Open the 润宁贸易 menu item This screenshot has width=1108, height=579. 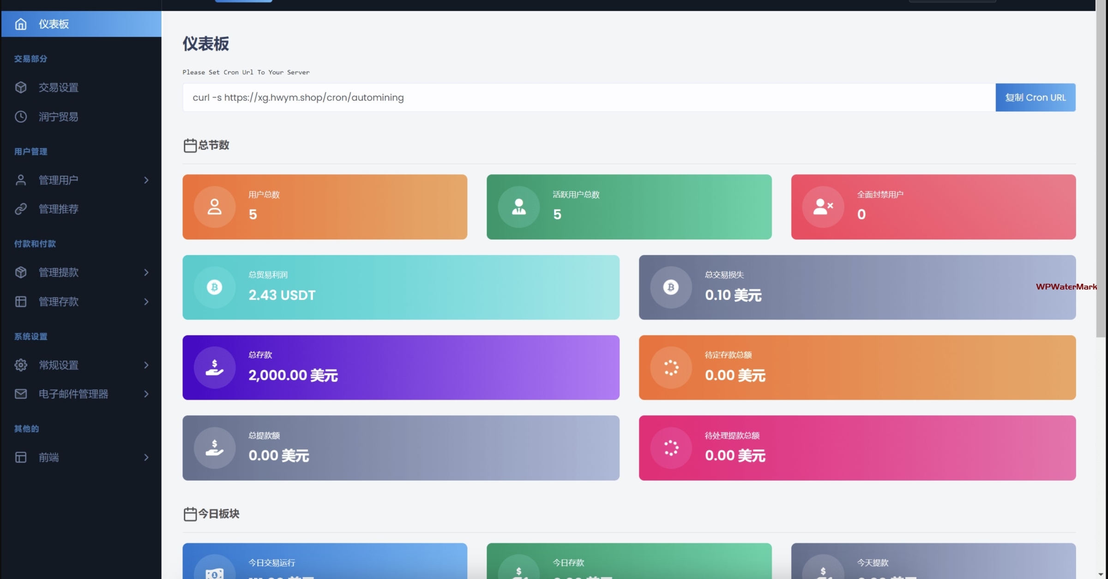point(58,117)
